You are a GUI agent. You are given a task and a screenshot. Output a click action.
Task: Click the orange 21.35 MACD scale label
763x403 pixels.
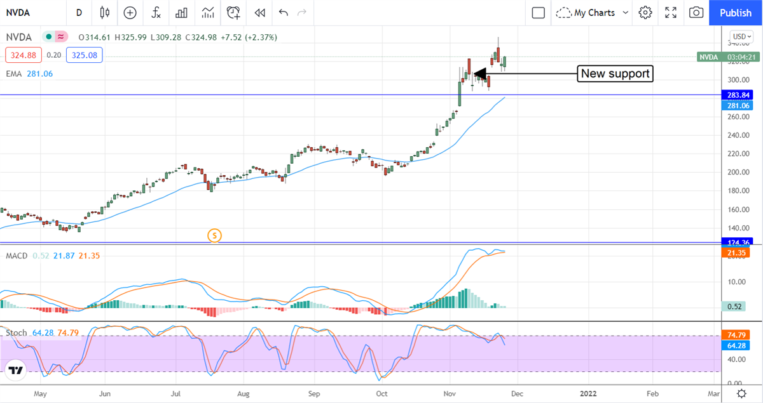point(735,253)
